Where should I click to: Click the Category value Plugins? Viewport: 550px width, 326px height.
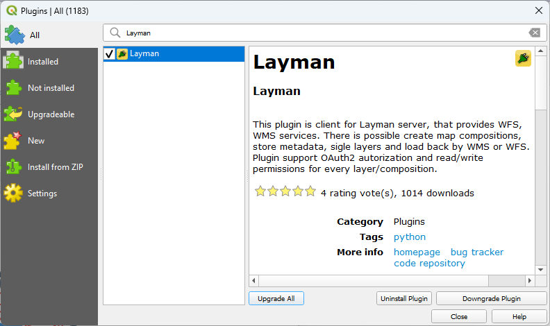coord(409,222)
